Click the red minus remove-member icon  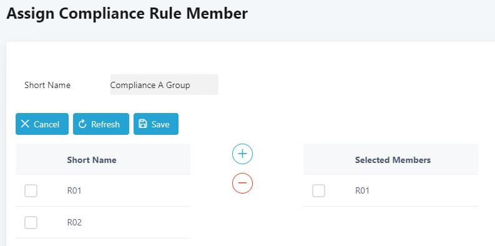(x=242, y=183)
